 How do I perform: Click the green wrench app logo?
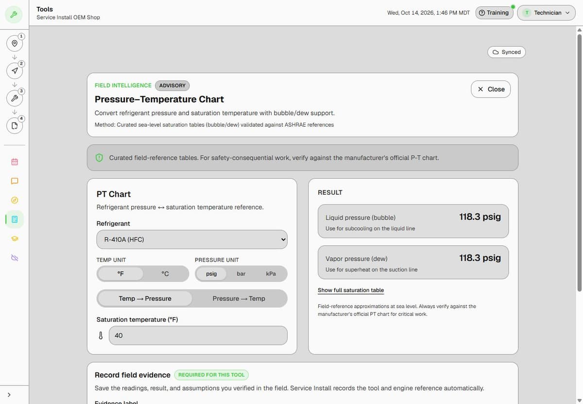tap(14, 14)
